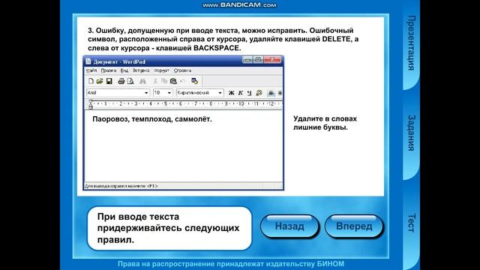The image size is (480, 270).
Task: Select align left paragraph button
Action: click(x=271, y=93)
